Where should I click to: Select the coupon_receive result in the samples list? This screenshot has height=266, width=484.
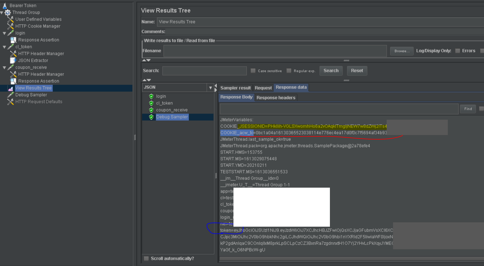(172, 110)
